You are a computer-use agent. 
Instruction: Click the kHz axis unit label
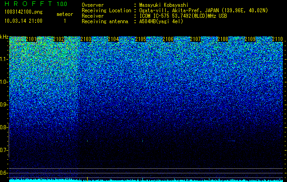(x=4, y=37)
